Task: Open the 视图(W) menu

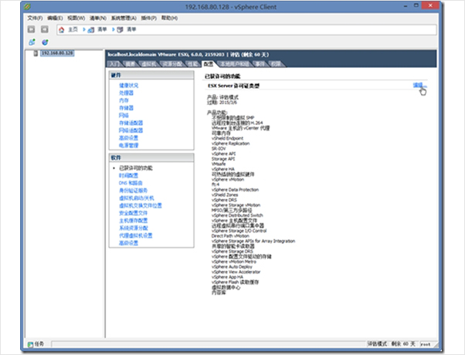Action: 76,18
